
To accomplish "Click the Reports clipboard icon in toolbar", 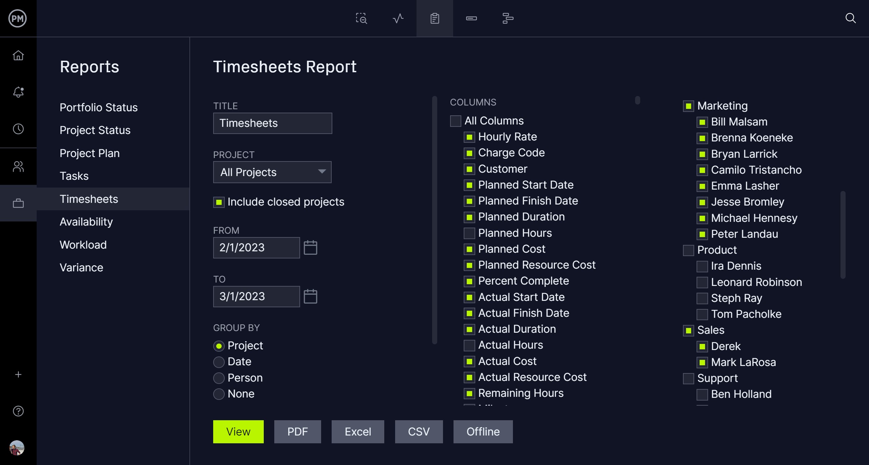I will [434, 18].
